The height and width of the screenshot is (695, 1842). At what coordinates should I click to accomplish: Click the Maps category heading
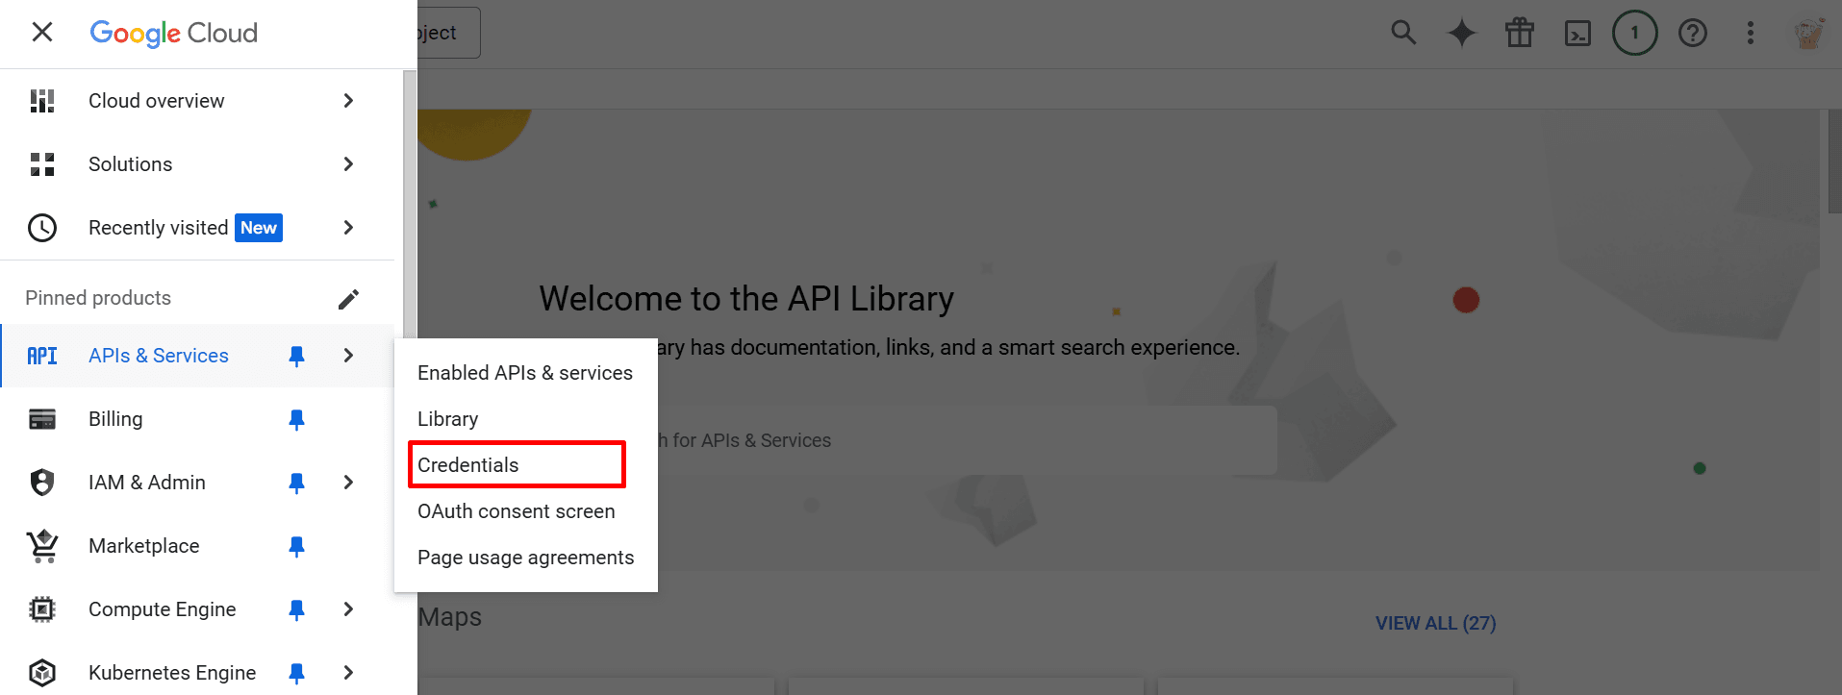click(450, 617)
